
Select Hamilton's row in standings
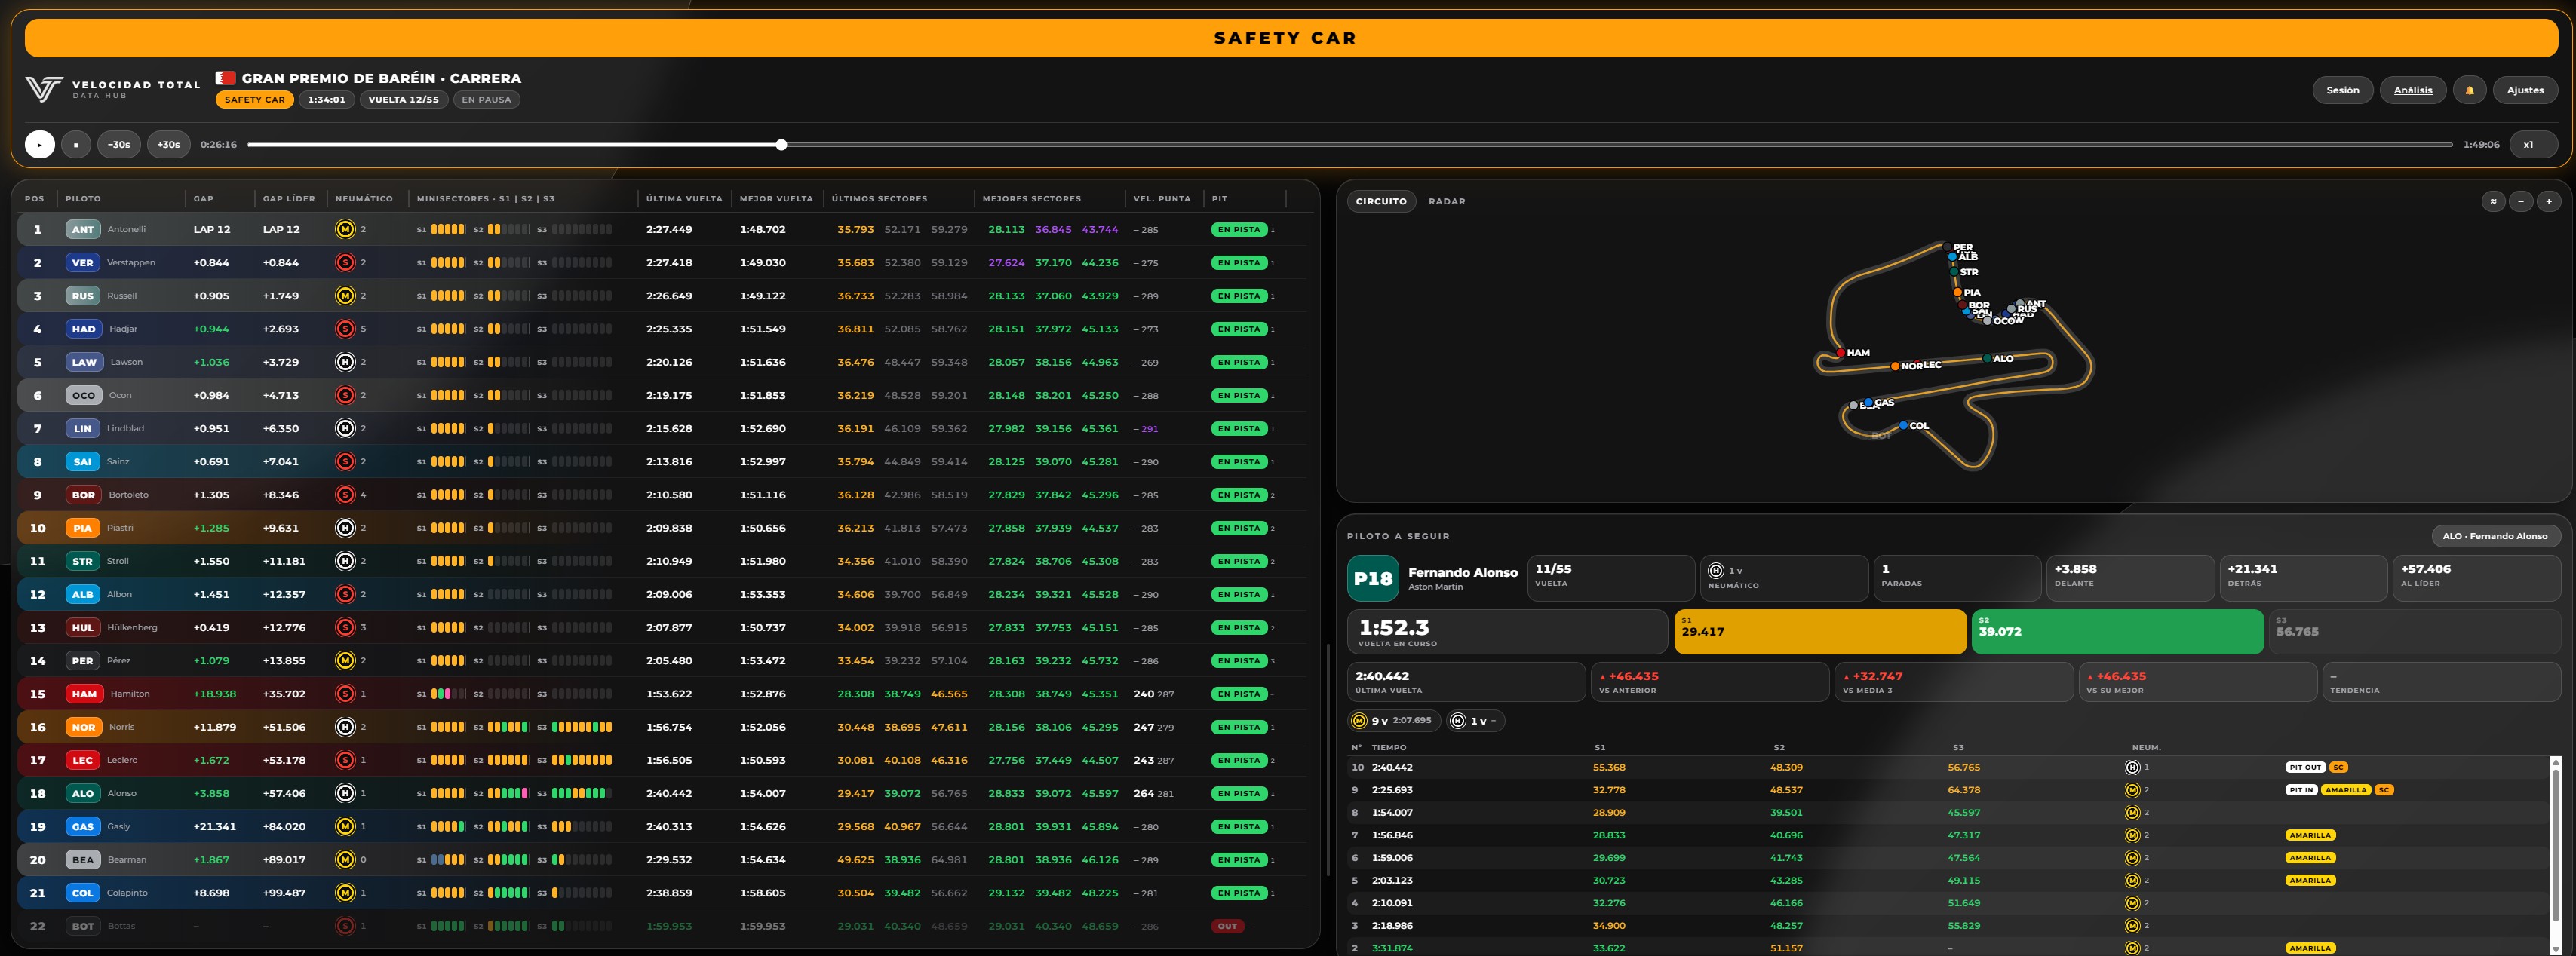point(661,693)
